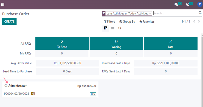This screenshot has height=107, width=203.
Task: Select the To Send RFQs tile
Action: (x=62, y=44)
